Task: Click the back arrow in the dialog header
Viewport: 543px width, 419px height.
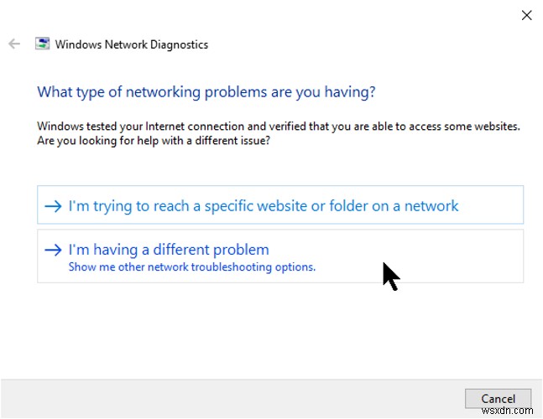Action: pyautogui.click(x=14, y=44)
